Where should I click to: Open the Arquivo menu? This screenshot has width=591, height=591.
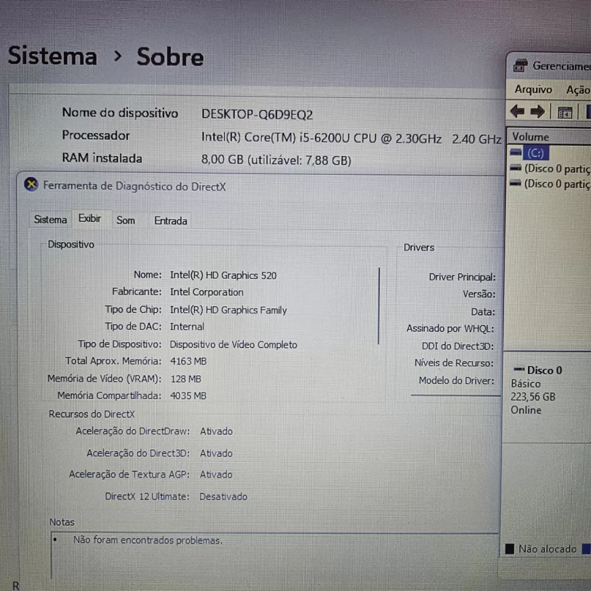[x=533, y=89]
